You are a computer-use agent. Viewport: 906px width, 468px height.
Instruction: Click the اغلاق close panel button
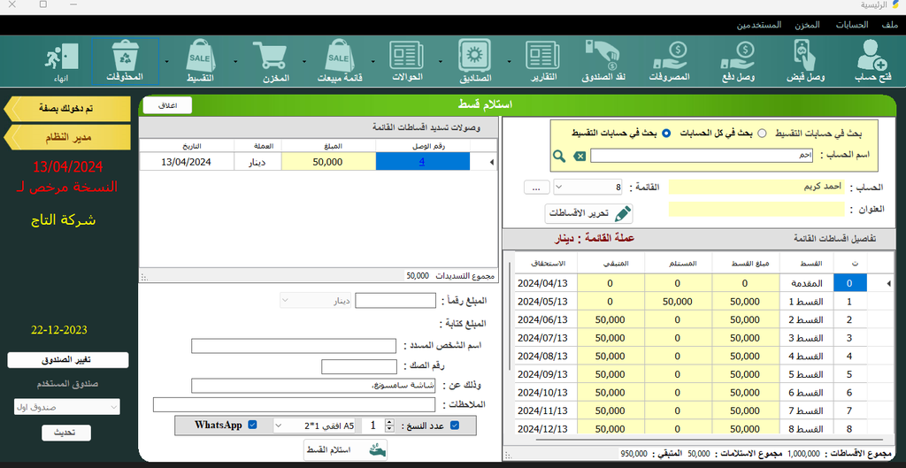coord(167,105)
